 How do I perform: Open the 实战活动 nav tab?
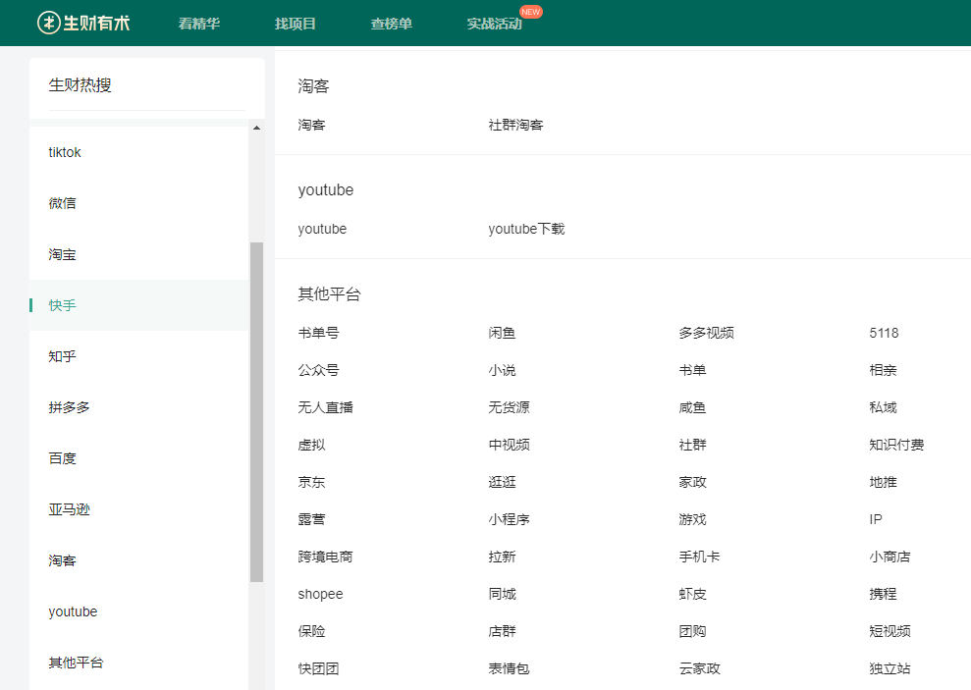494,24
